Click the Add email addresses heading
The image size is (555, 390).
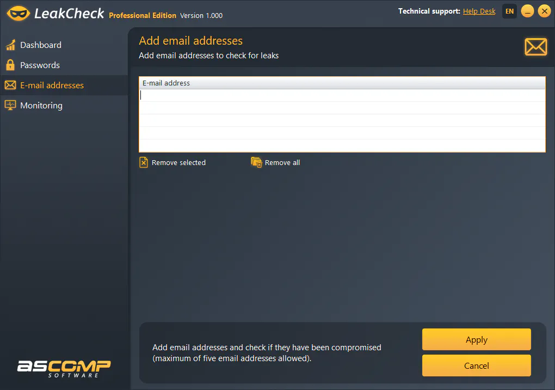coord(191,41)
